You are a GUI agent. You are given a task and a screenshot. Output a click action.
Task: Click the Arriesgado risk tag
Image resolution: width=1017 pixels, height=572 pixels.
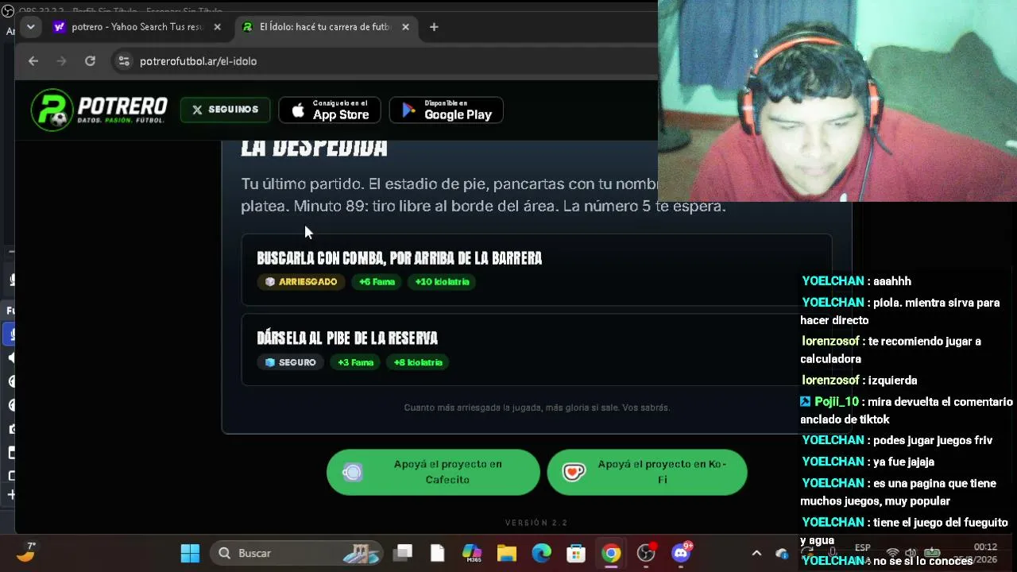(301, 282)
